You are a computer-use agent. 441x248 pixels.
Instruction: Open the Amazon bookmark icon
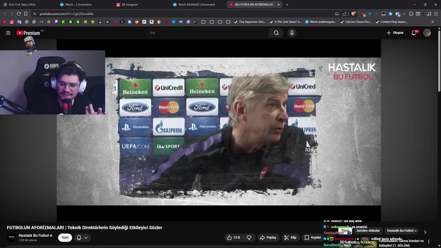point(152,22)
